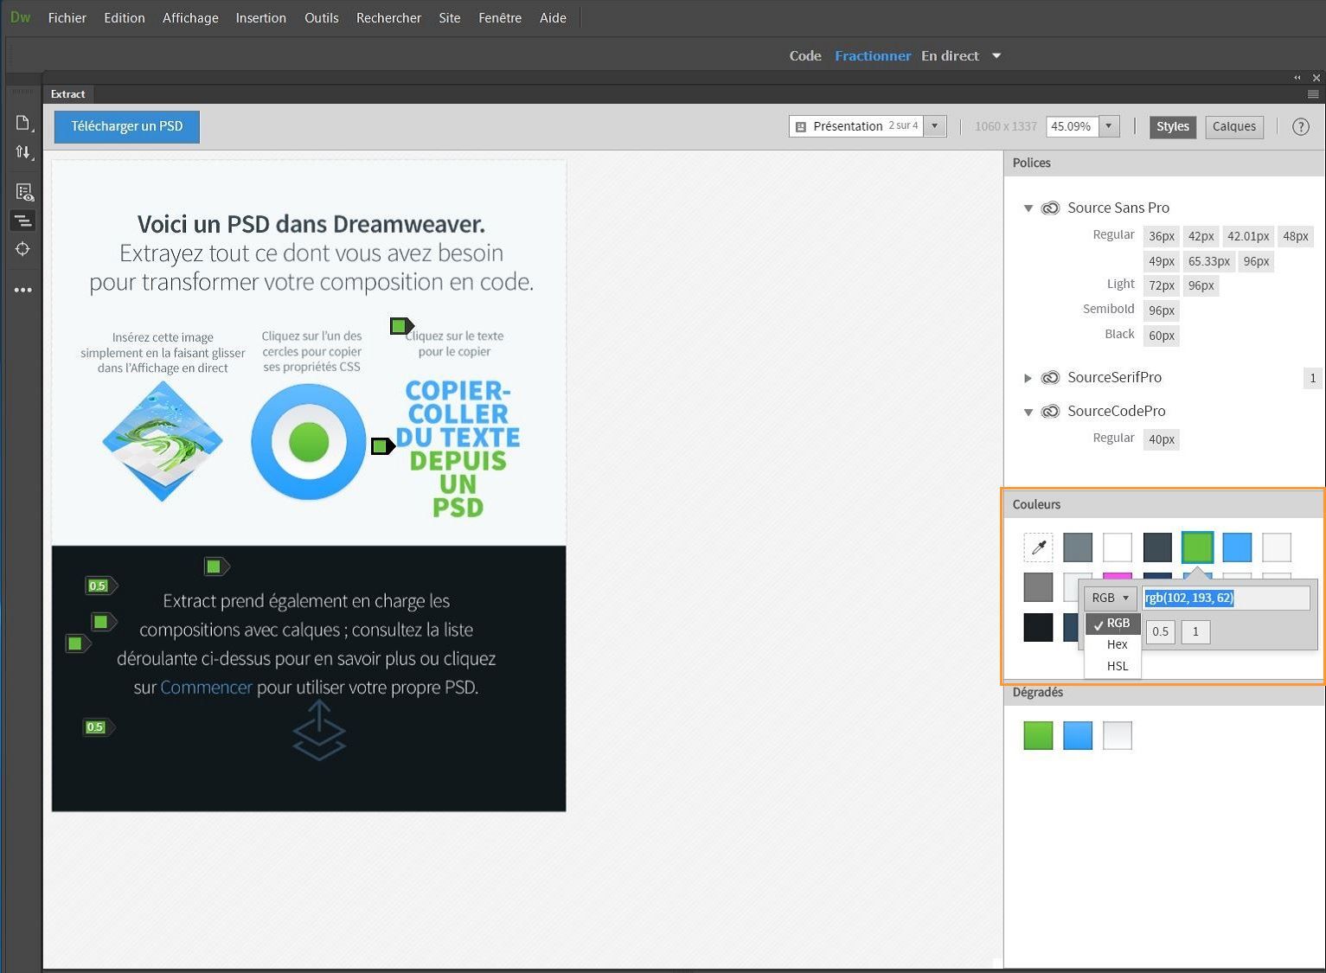Viewport: 1326px width, 973px height.
Task: Switch to Styles view
Action: tap(1173, 126)
